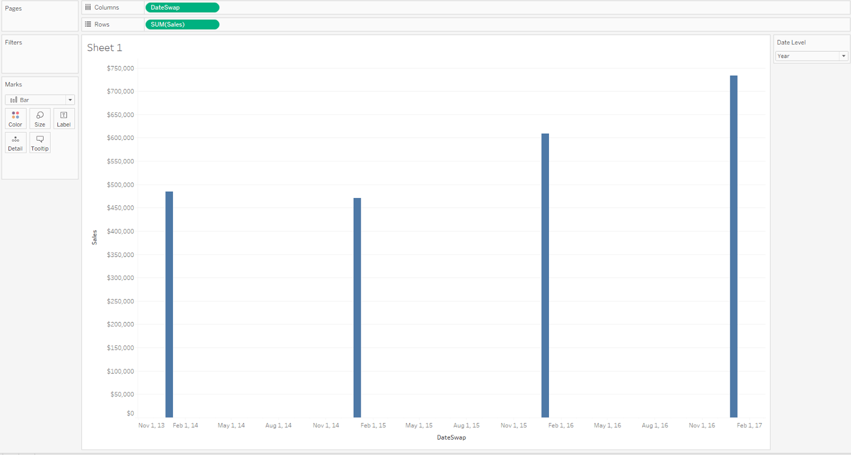The width and height of the screenshot is (851, 455).
Task: Click the Columns shelf icon
Action: (x=88, y=7)
